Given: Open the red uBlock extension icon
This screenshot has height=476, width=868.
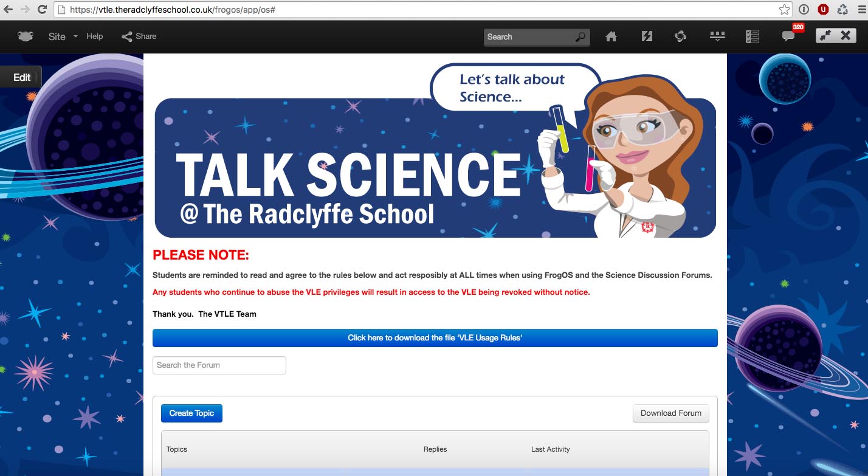Looking at the screenshot, I should pos(823,10).
